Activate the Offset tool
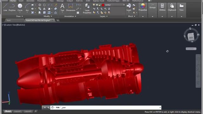203x114 pixels. tap(56, 13)
